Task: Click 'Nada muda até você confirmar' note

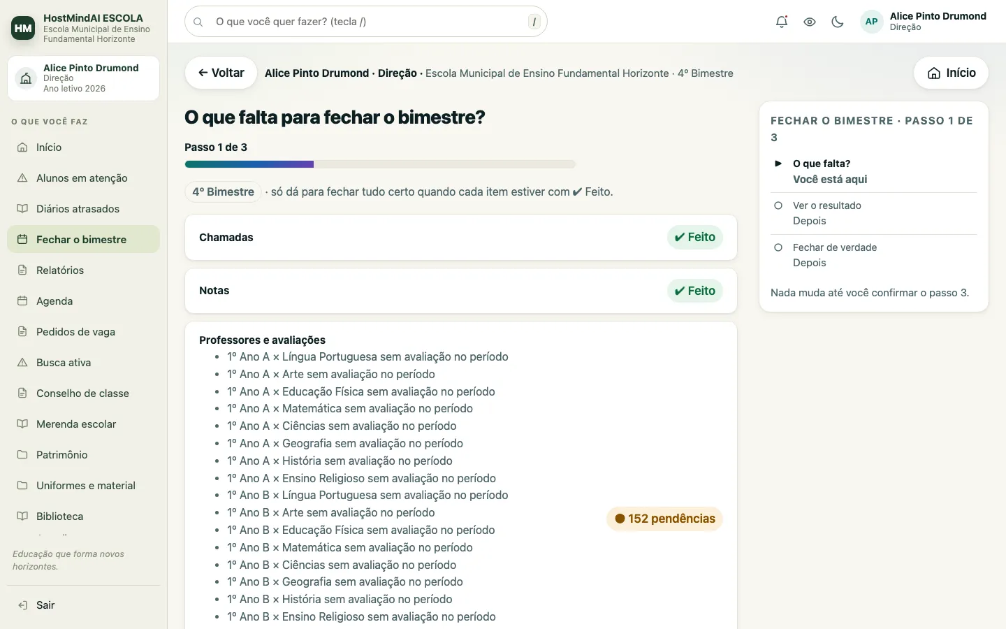Action: [x=870, y=293]
